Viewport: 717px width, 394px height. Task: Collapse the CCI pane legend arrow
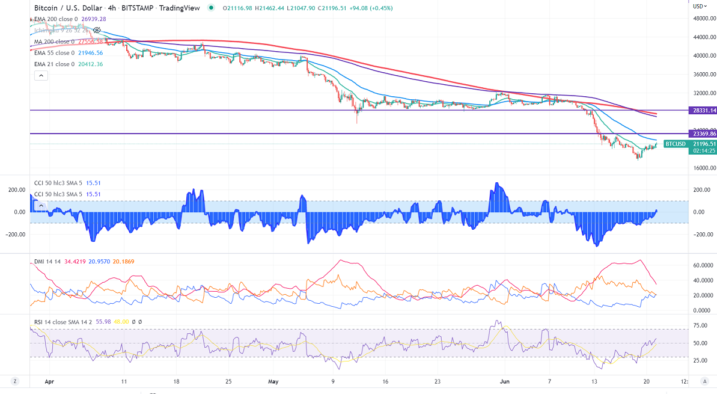click(41, 206)
